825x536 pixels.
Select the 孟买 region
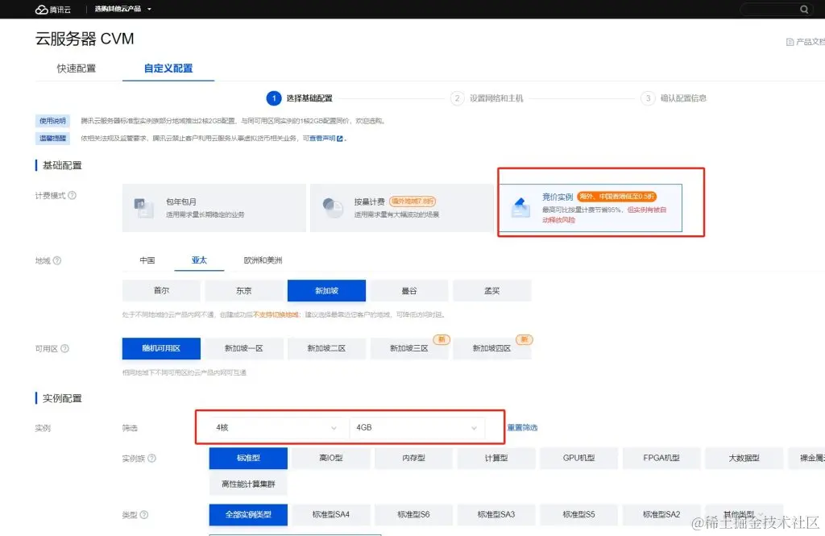click(491, 291)
